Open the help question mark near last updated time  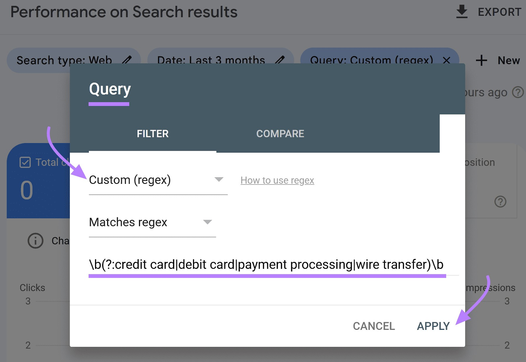(x=518, y=92)
